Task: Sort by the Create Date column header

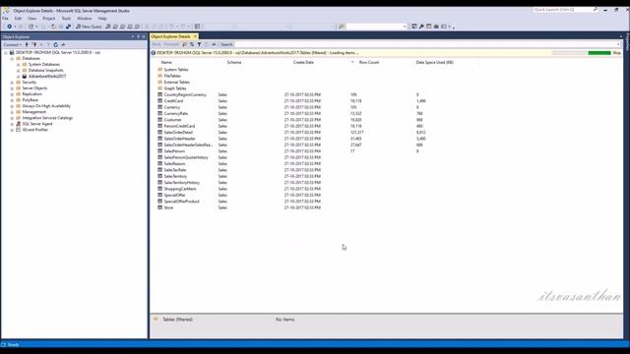Action: point(303,63)
